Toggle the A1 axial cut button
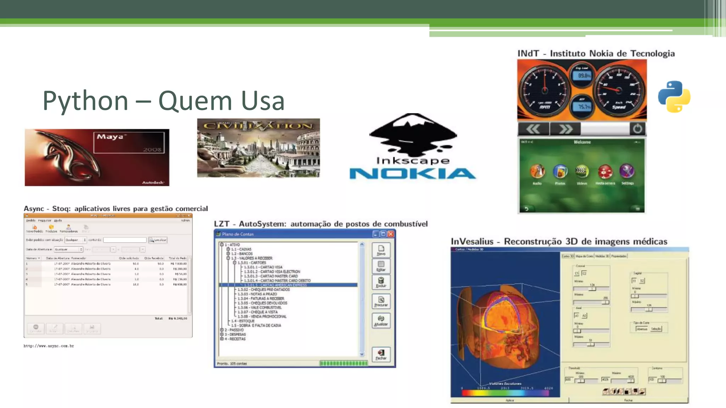The height and width of the screenshot is (408, 726). (x=577, y=316)
